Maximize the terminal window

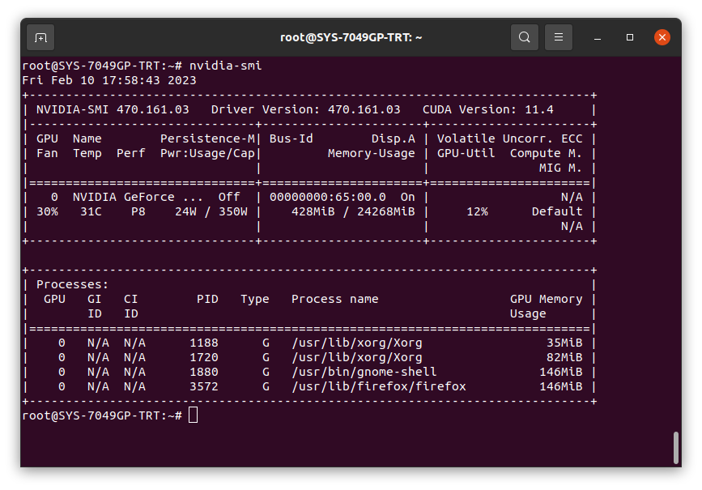point(629,37)
